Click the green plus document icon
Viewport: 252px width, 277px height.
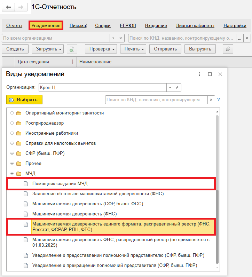coord(71,49)
